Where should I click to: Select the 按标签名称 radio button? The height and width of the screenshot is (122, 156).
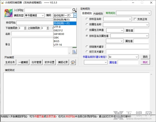pos(87,19)
